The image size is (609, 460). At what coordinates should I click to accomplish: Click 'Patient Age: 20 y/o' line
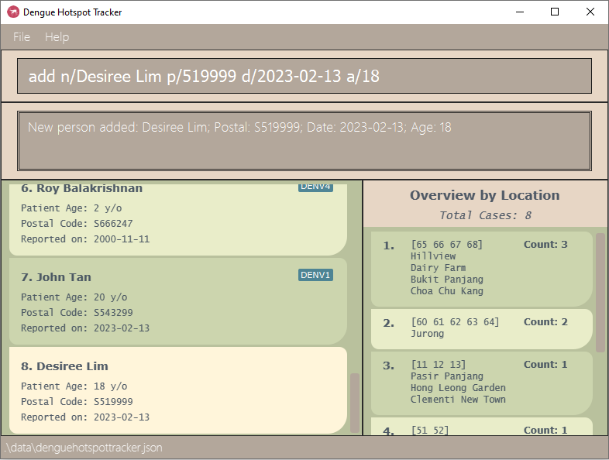[74, 297]
